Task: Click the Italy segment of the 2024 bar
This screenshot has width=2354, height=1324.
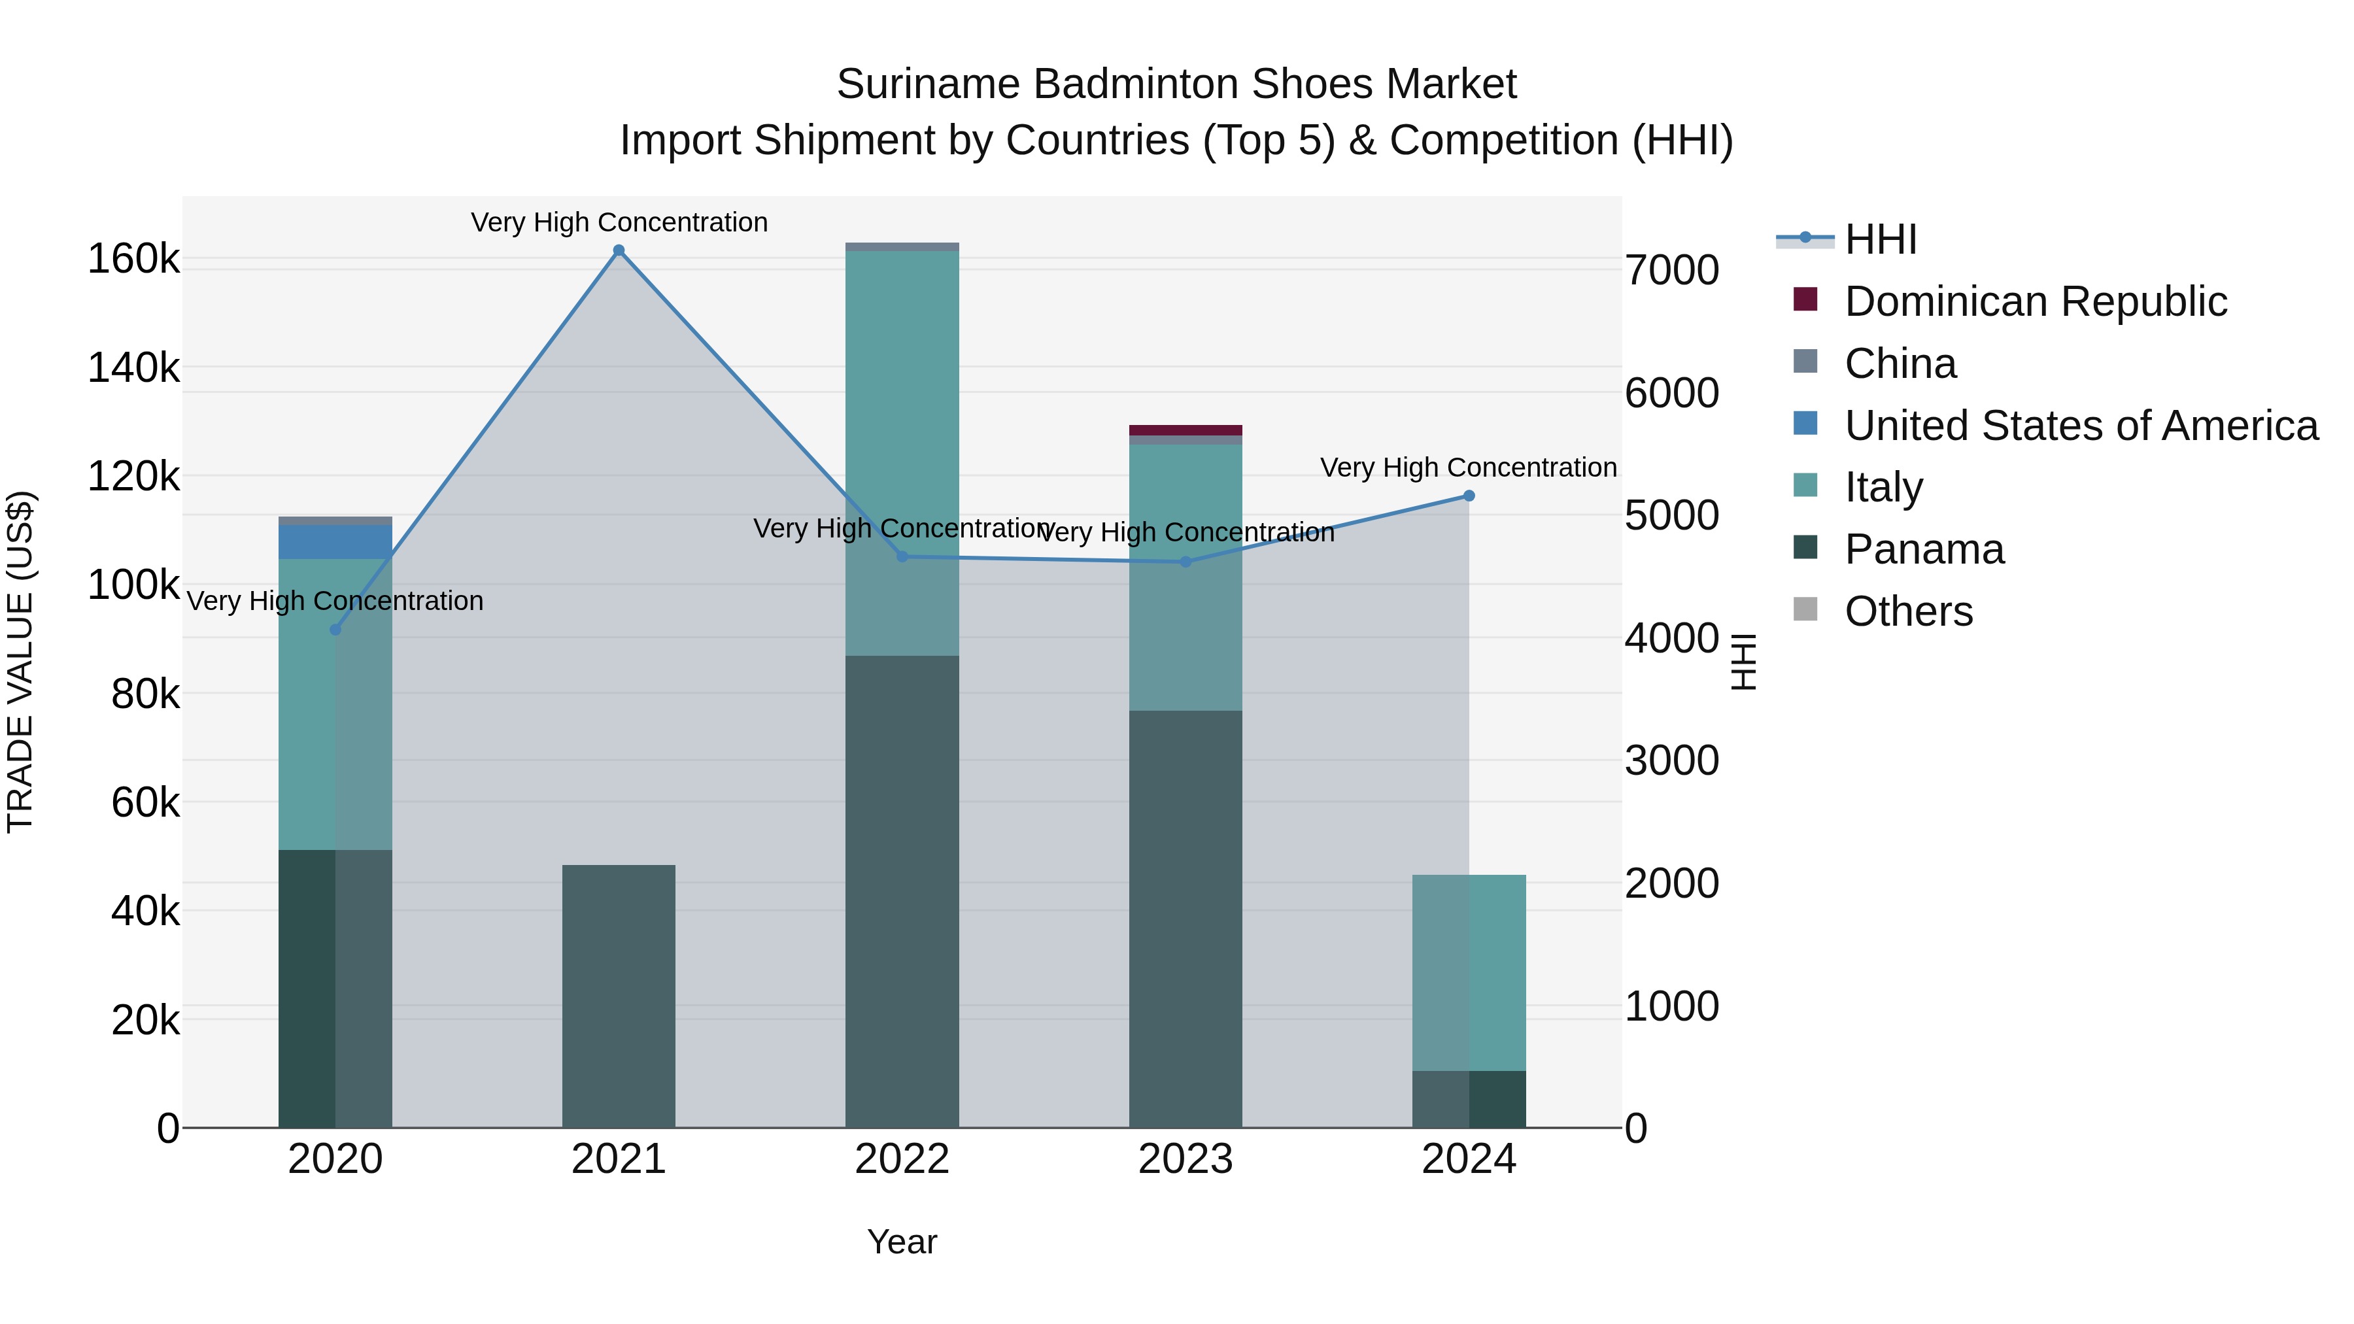Action: (1469, 973)
